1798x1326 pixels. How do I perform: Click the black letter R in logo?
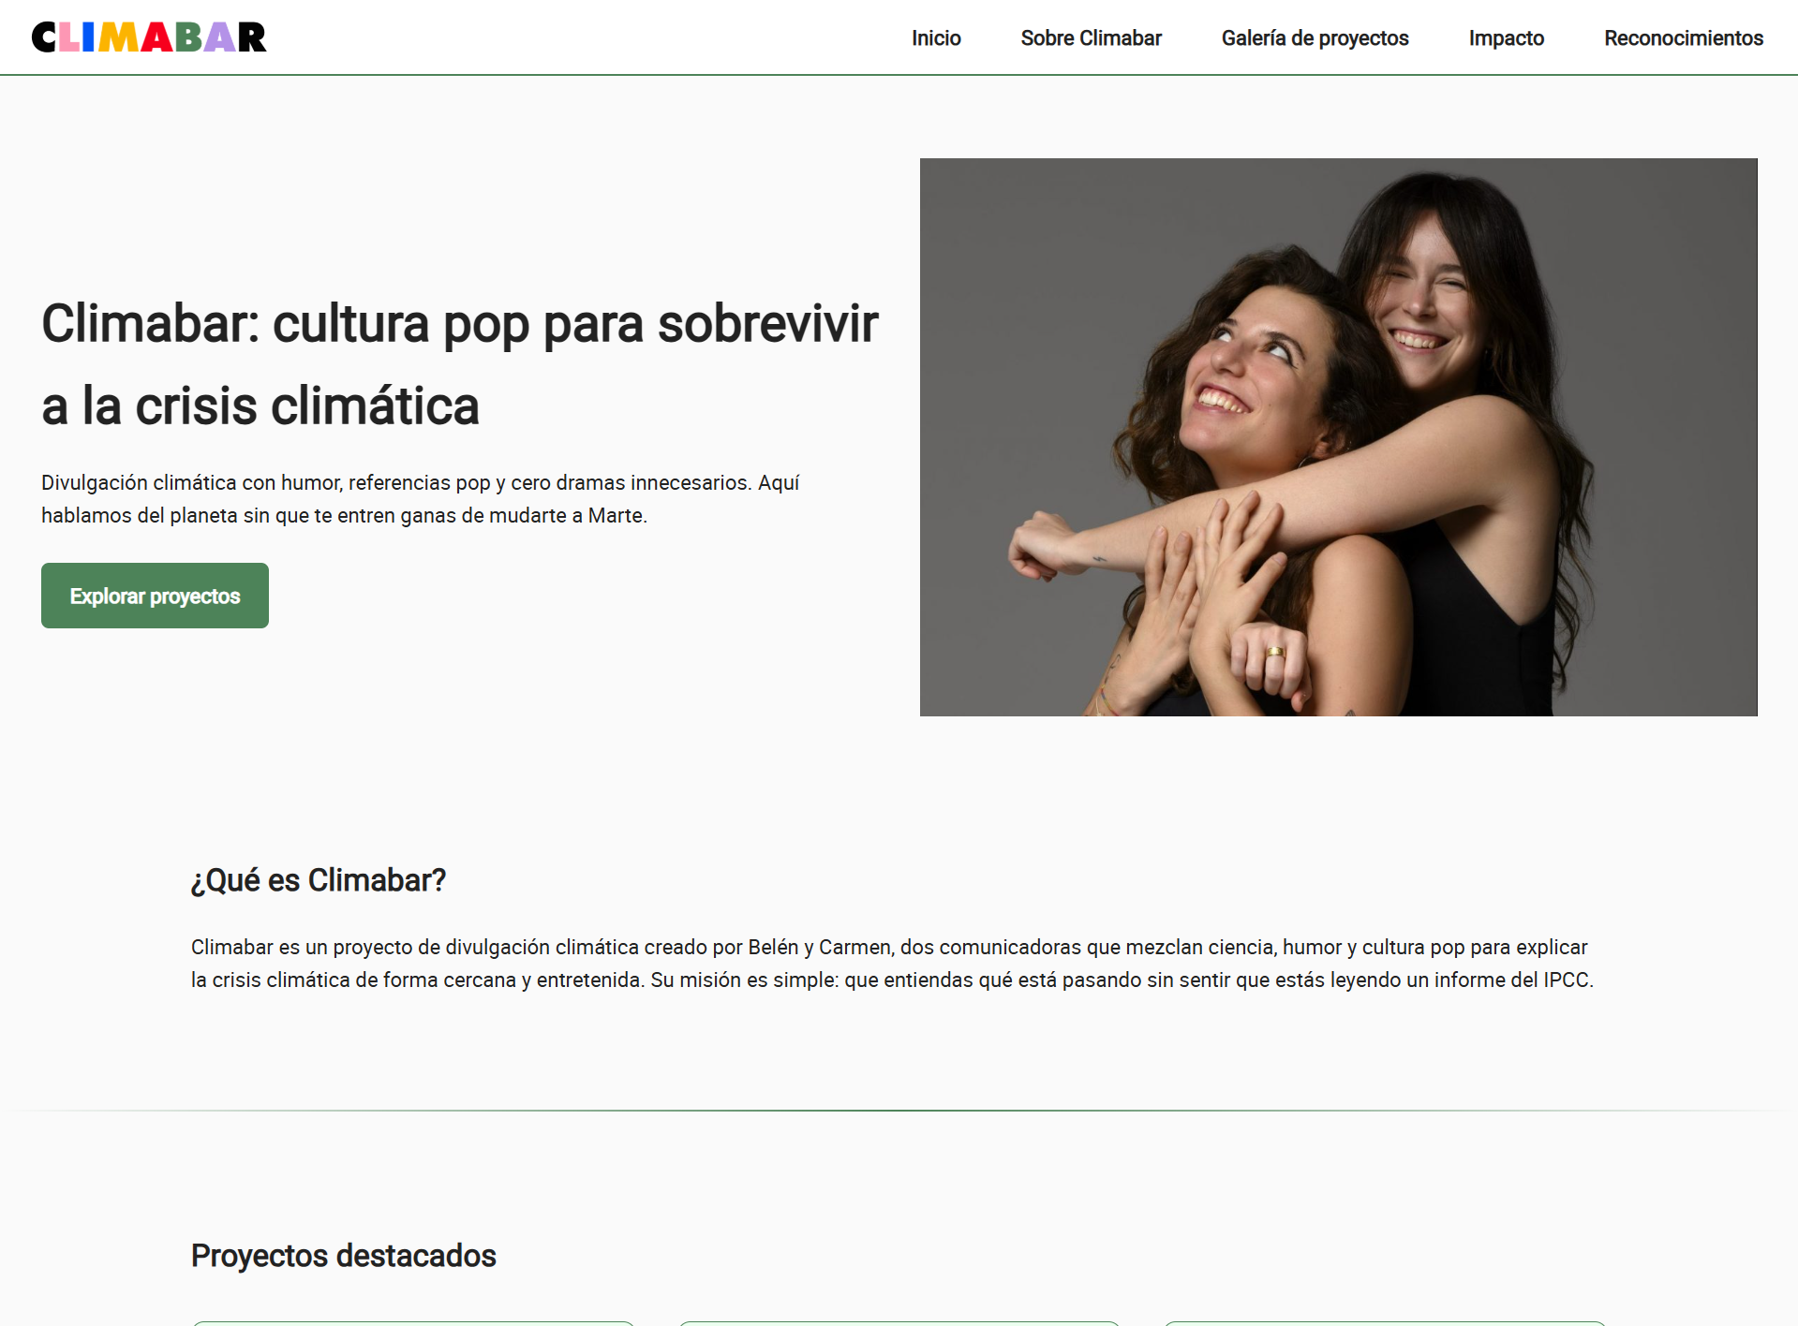252,37
